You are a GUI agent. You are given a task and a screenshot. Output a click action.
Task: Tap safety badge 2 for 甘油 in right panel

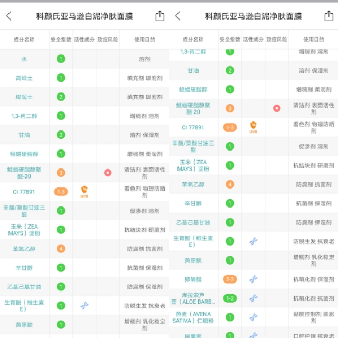tap(230, 70)
